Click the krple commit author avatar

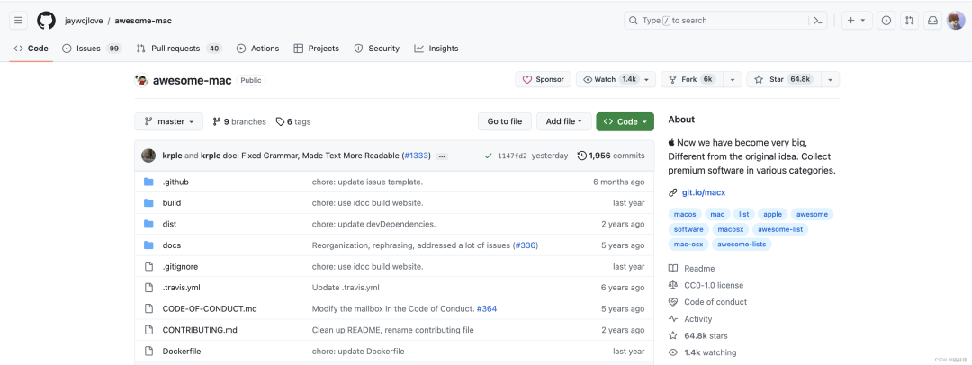[x=148, y=156]
